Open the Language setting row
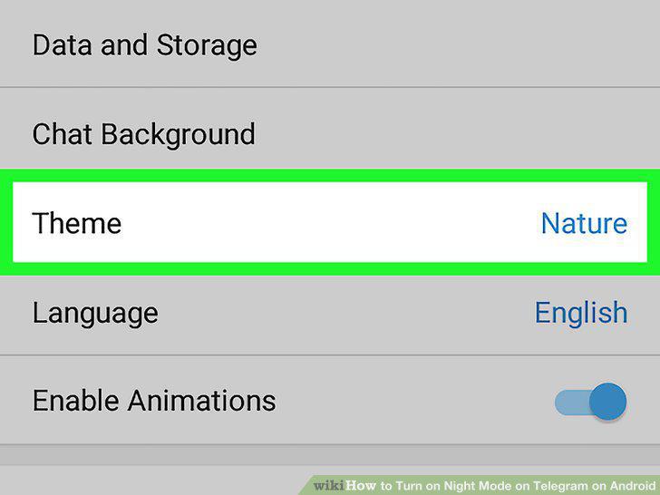The image size is (660, 495). pos(330,314)
